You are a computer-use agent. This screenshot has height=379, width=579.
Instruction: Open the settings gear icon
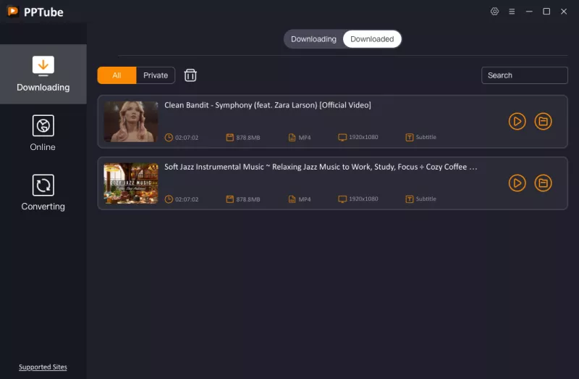click(495, 12)
